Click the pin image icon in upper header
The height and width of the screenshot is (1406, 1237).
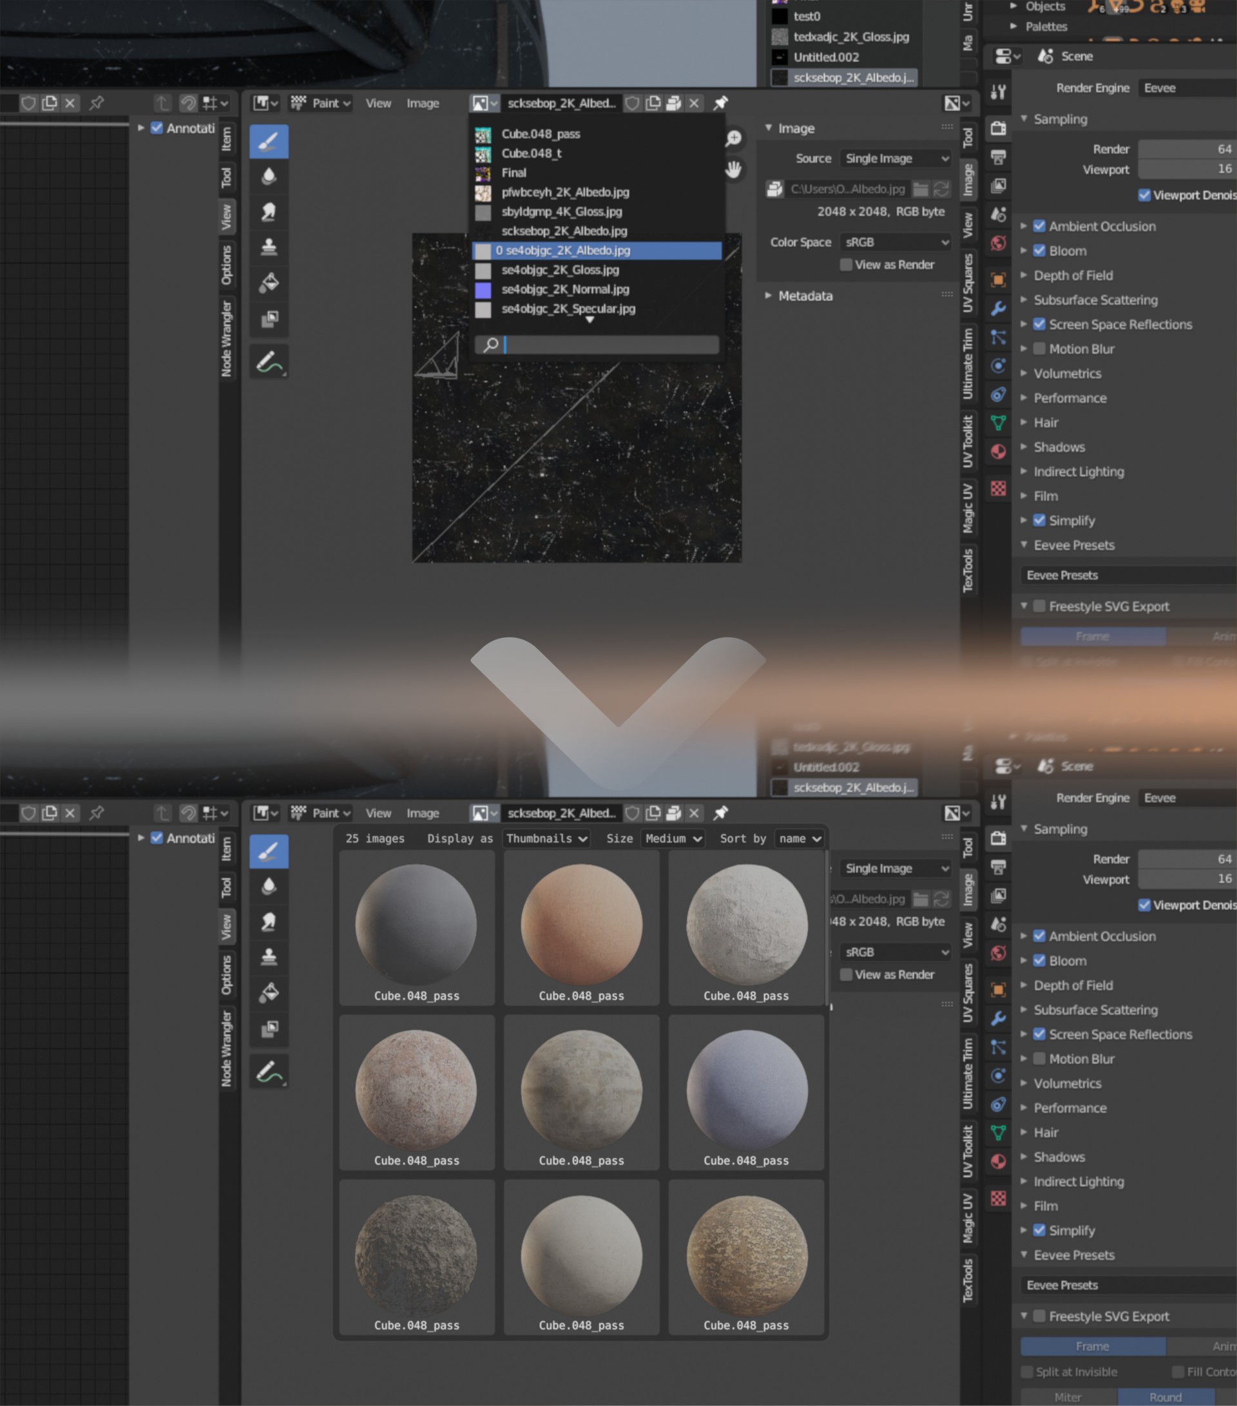(x=720, y=103)
